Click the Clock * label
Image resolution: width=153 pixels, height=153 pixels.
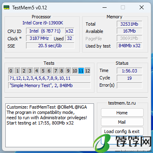click(15, 39)
